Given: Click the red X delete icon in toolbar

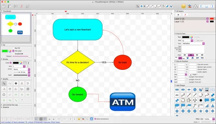Looking at the screenshot, I should [22, 6].
